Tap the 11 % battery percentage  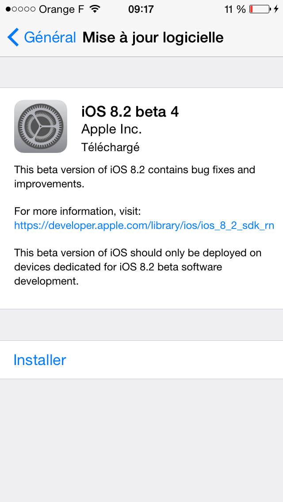pos(235,9)
